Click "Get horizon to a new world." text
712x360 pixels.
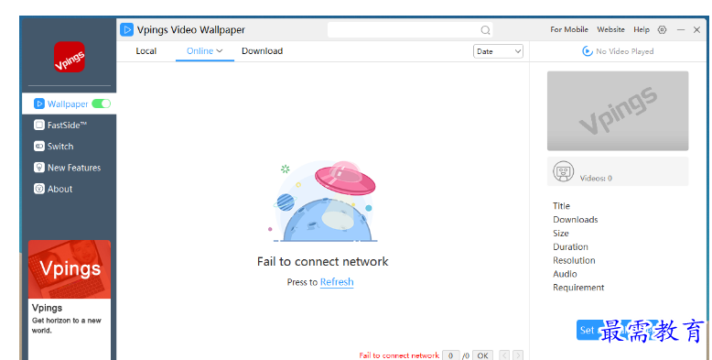coord(66,325)
